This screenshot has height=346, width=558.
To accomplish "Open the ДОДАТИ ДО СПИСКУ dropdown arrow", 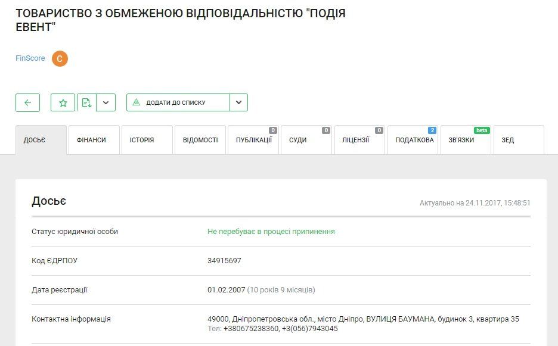I will click(x=238, y=102).
